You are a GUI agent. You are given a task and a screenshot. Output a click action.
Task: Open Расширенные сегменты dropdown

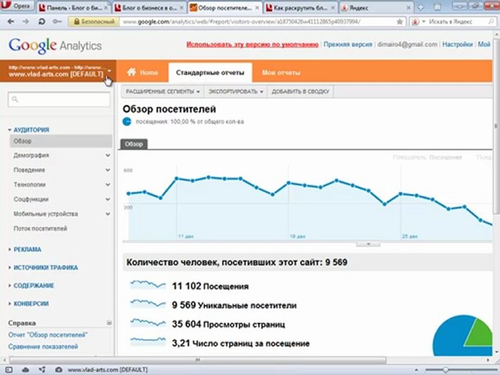[x=162, y=92]
